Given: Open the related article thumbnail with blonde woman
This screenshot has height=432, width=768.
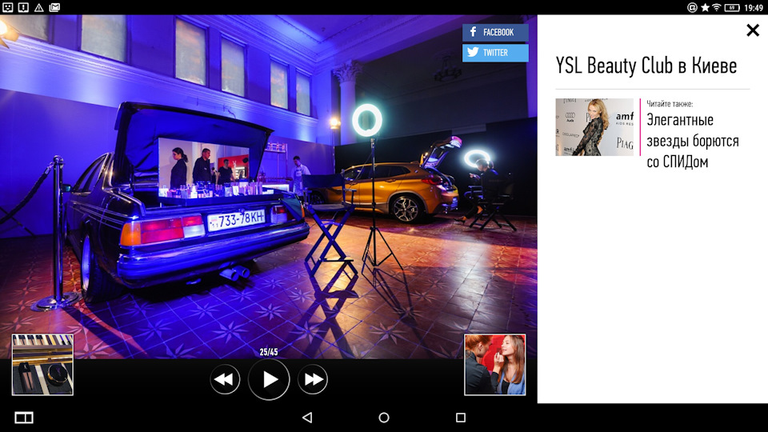Looking at the screenshot, I should 594,127.
